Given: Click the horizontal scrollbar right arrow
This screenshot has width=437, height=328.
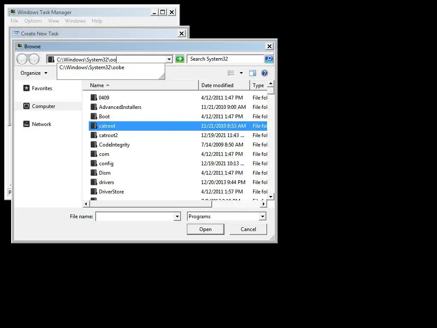Looking at the screenshot, I should pyautogui.click(x=264, y=204).
